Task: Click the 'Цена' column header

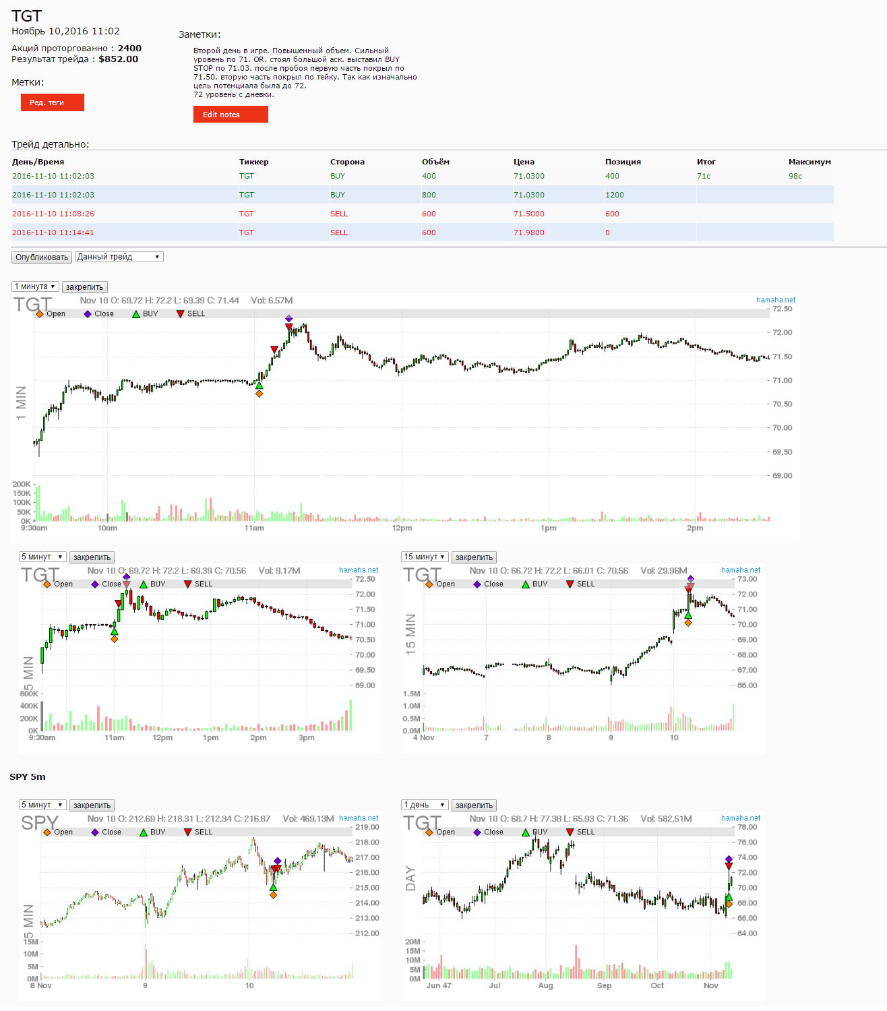Action: pos(524,162)
